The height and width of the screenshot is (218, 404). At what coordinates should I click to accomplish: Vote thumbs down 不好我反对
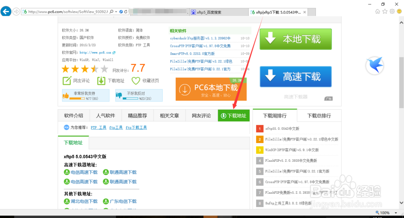[139, 95]
